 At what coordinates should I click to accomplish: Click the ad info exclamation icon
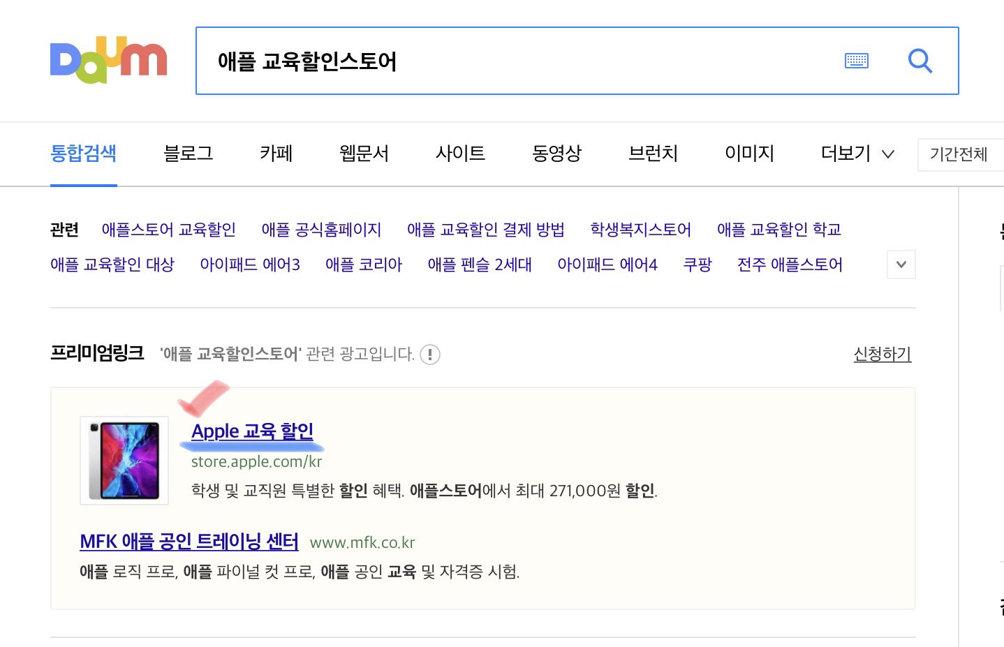[430, 355]
